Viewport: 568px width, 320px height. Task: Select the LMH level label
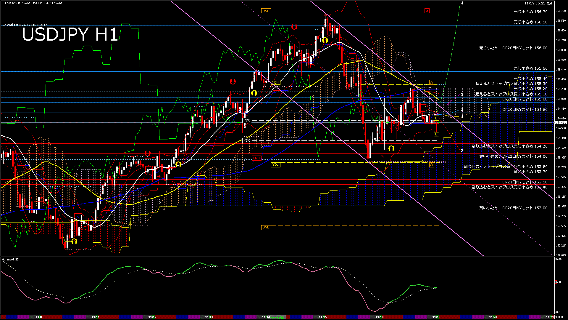click(256, 158)
